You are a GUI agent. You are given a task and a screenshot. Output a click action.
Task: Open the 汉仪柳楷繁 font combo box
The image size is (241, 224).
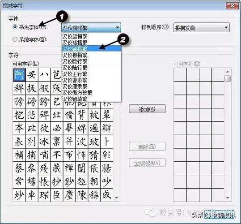pyautogui.click(x=91, y=28)
